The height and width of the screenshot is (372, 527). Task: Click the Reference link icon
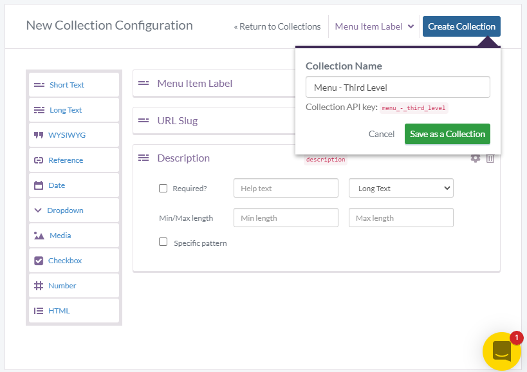click(39, 160)
